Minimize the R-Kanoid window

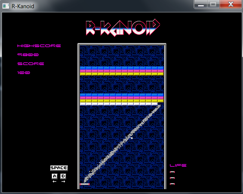click(x=201, y=5)
